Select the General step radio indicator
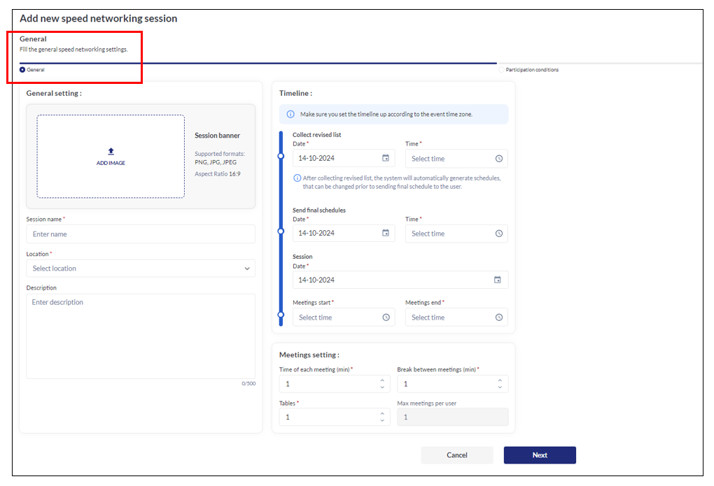This screenshot has height=486, width=714. (22, 70)
